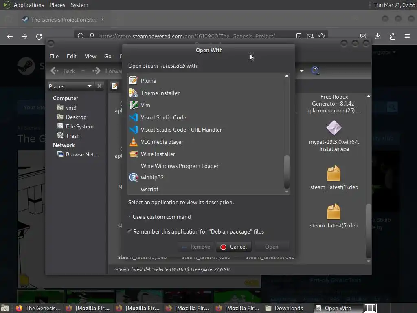
Task: Switch to The Genesis taskbar entry
Action: [x=38, y=308]
